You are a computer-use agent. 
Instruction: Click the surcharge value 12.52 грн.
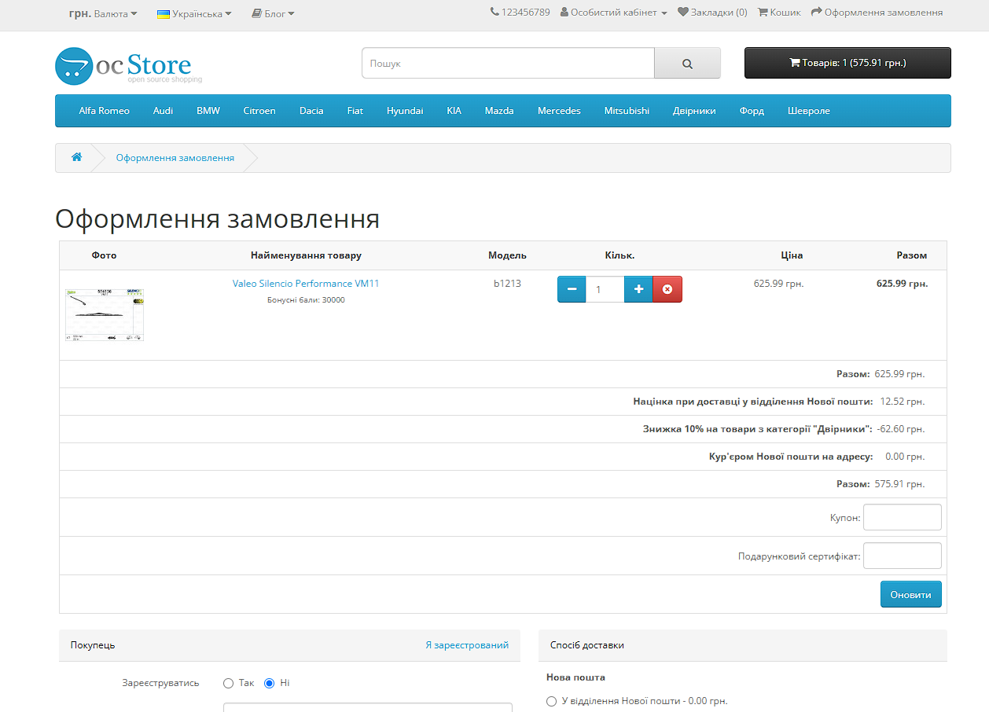pyautogui.click(x=903, y=402)
